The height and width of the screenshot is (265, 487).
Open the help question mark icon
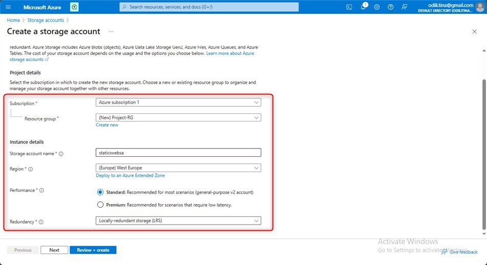[391, 7]
